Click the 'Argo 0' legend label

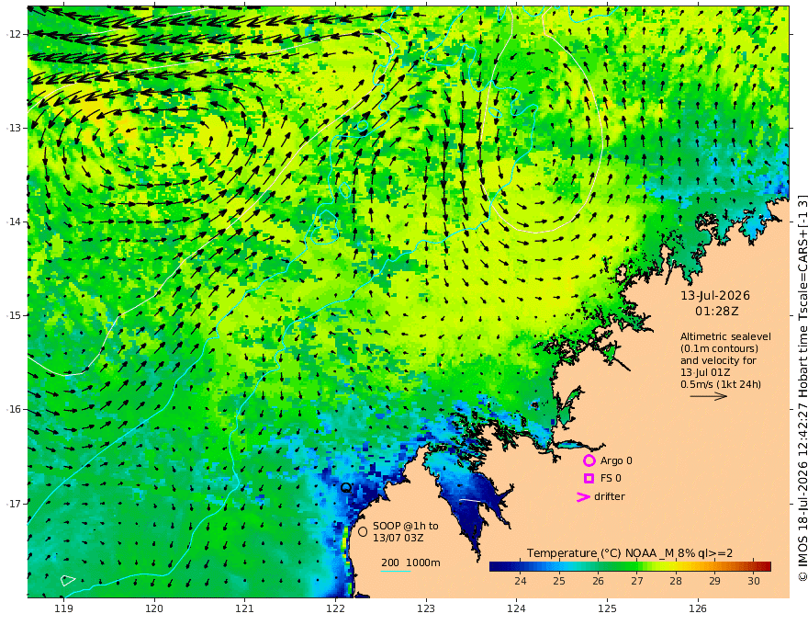pos(616,460)
